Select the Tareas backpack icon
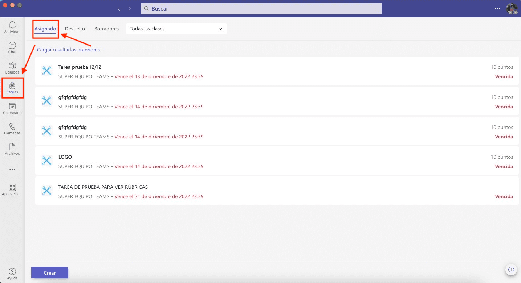Image resolution: width=521 pixels, height=283 pixels. pos(12,86)
